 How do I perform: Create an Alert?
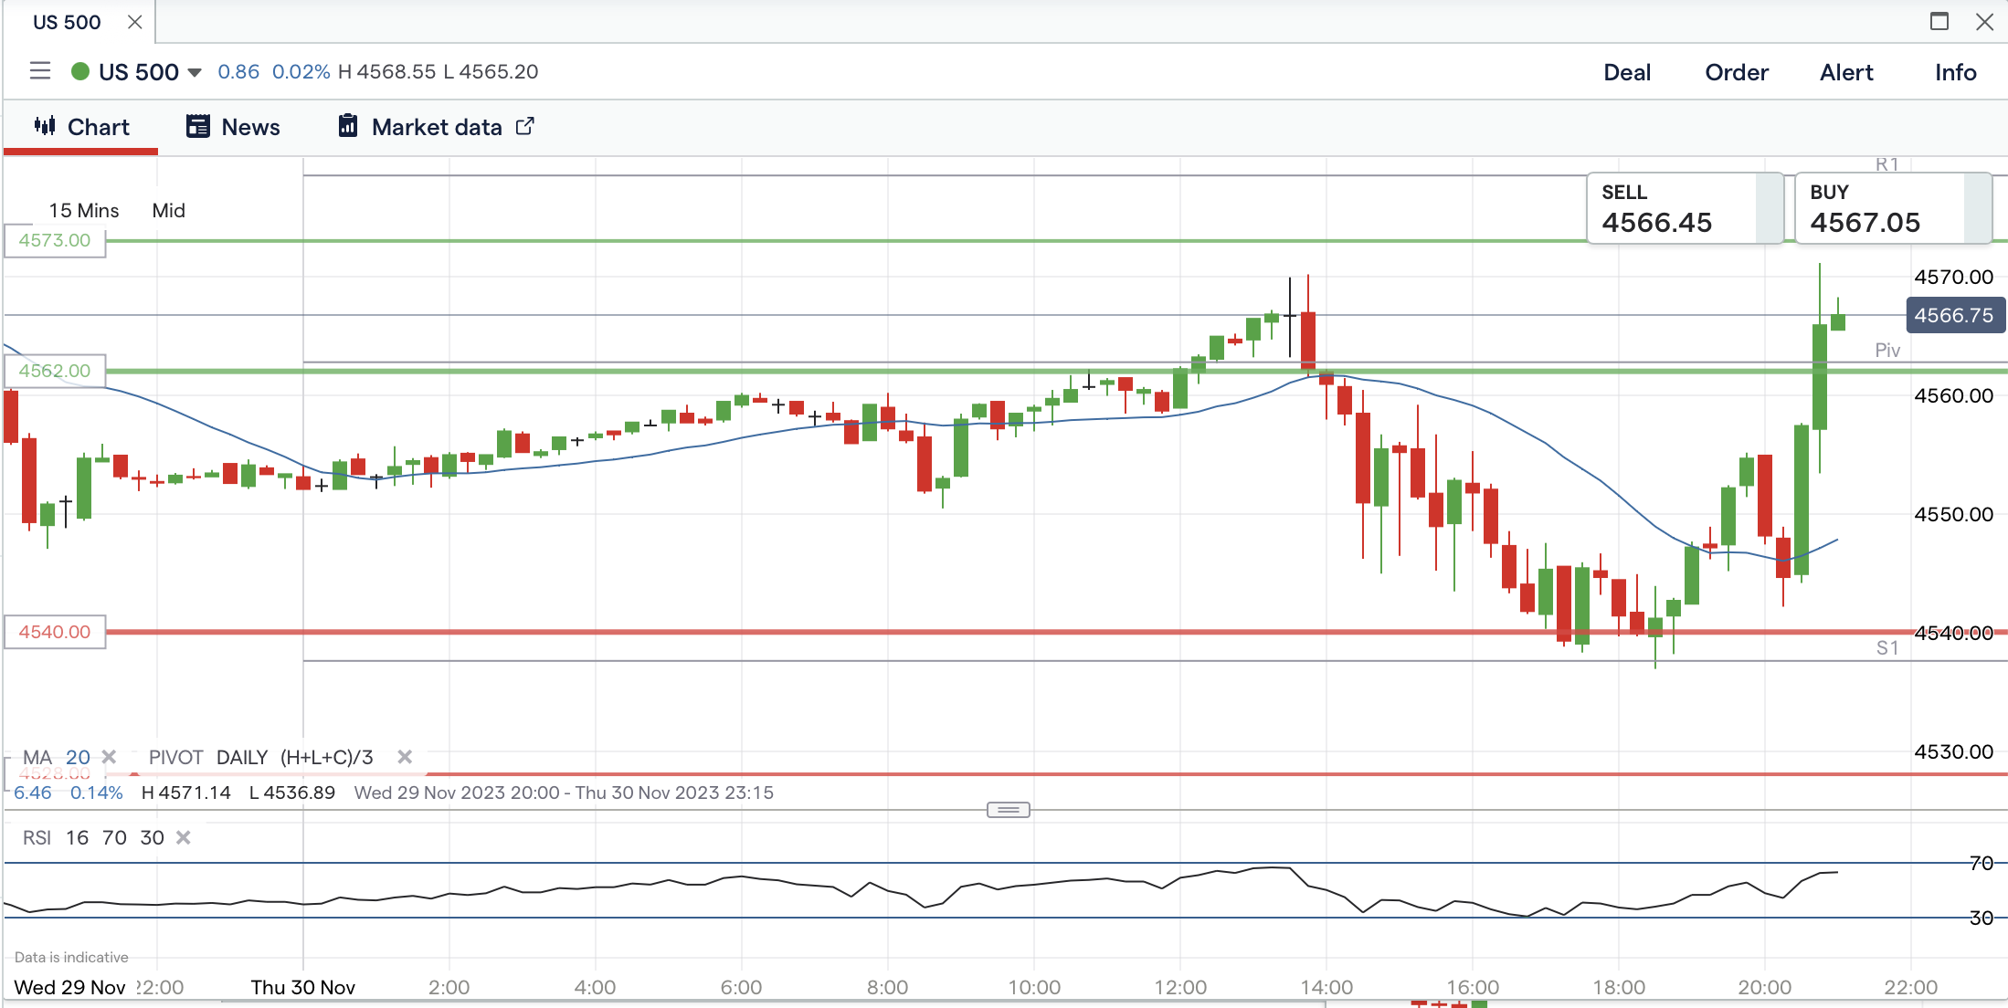[1846, 72]
